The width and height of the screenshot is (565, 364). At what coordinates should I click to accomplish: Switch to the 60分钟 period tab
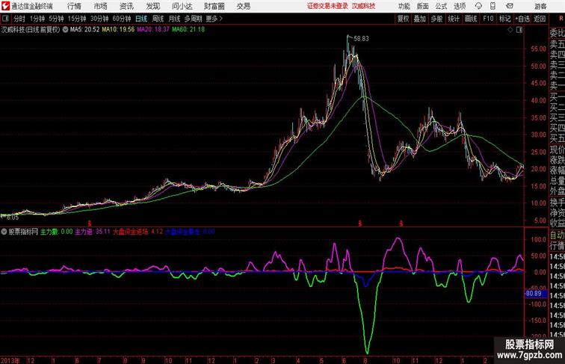[121, 19]
